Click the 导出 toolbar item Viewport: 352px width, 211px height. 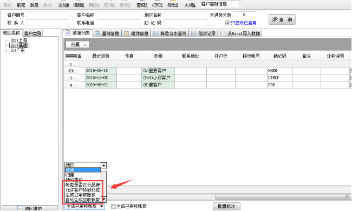pyautogui.click(x=173, y=5)
